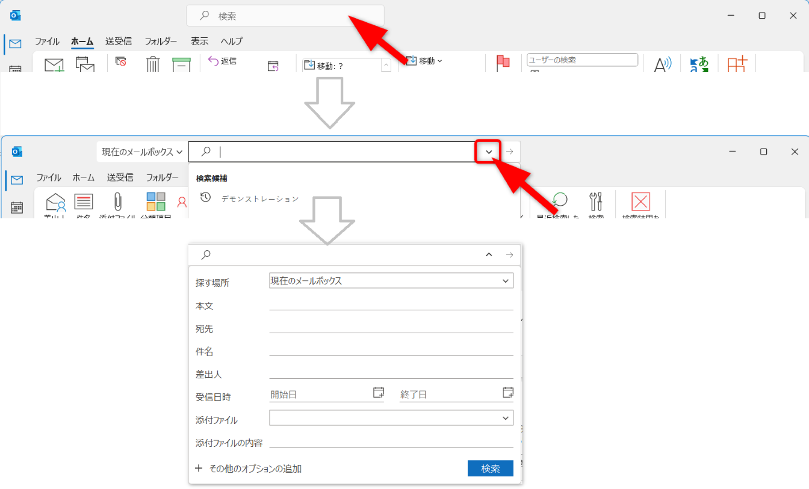
Task: Click the 分類項目 colored squares icon
Action: (x=156, y=201)
